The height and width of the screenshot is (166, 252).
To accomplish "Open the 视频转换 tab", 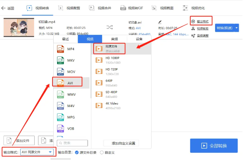I will tap(37, 8).
